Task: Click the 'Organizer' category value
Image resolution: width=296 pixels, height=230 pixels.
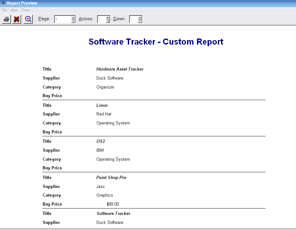Action: [x=105, y=87]
